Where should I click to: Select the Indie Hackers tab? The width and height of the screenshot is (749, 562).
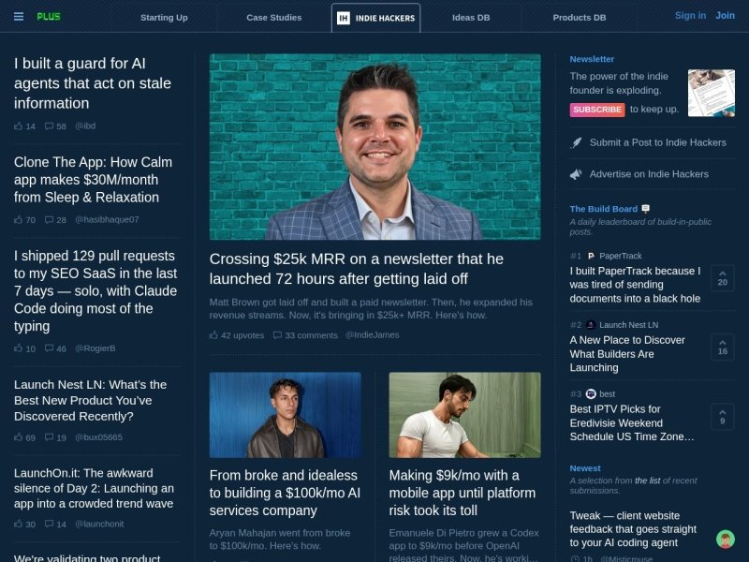pyautogui.click(x=376, y=18)
